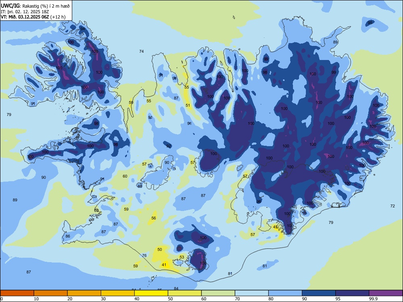403x302 pixels.
Task: Select the 40–50% bright yellow legend swatch
Action: point(151,293)
